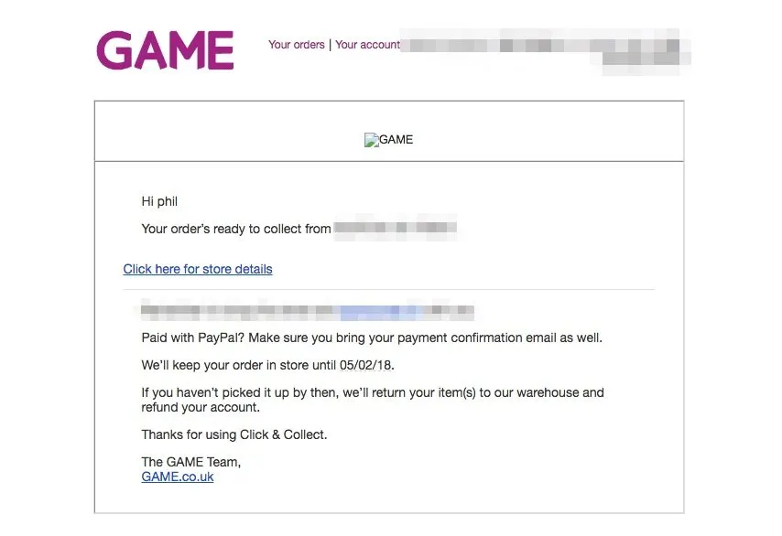This screenshot has width=782, height=536.
Task: Click the Hi phil greeting
Action: 159,201
